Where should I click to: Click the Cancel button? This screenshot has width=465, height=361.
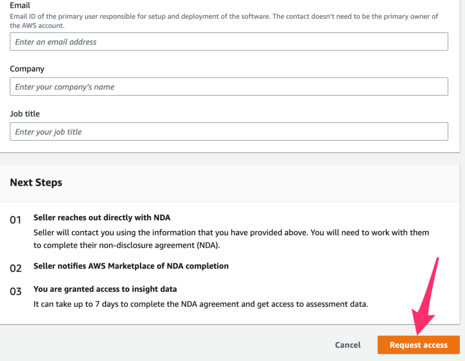click(x=347, y=345)
